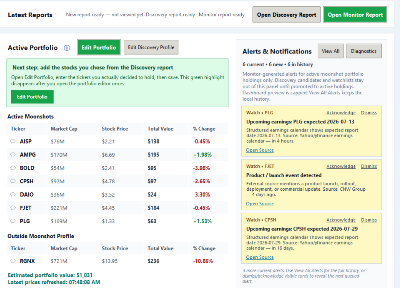
Task: Click CPSH $4.78 stock price
Action: (108, 181)
